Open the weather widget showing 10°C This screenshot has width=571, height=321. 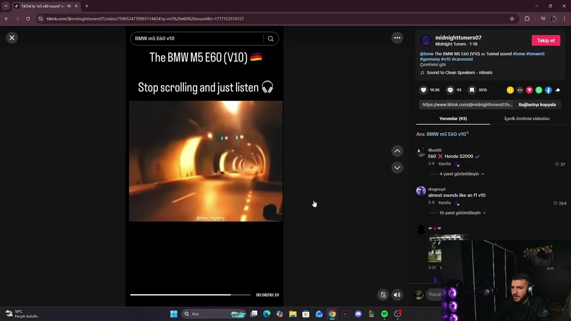(x=21, y=314)
